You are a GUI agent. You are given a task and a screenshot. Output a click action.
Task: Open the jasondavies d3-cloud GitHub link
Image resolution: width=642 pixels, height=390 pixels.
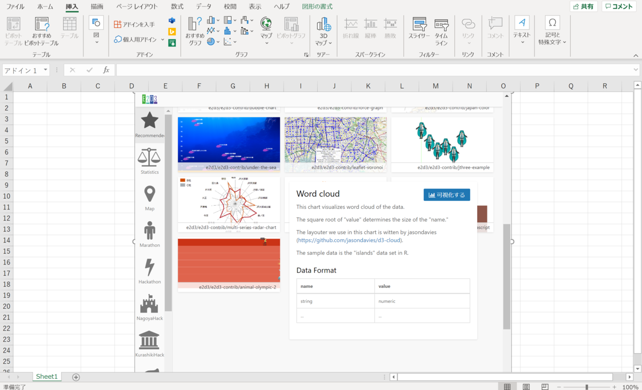(348, 240)
